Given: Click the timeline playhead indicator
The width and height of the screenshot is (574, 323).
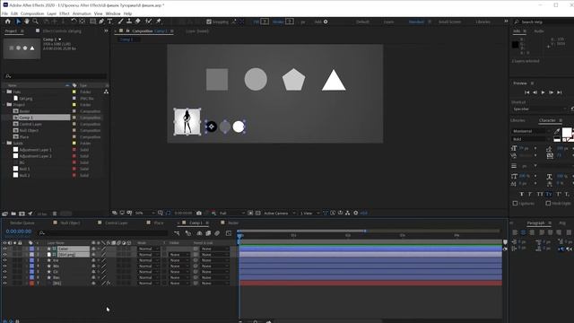Looking at the screenshot, I should point(239,236).
